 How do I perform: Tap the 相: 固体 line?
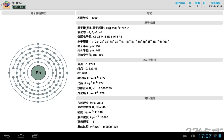[82, 73]
